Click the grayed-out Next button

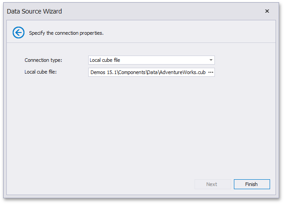pyautogui.click(x=212, y=184)
